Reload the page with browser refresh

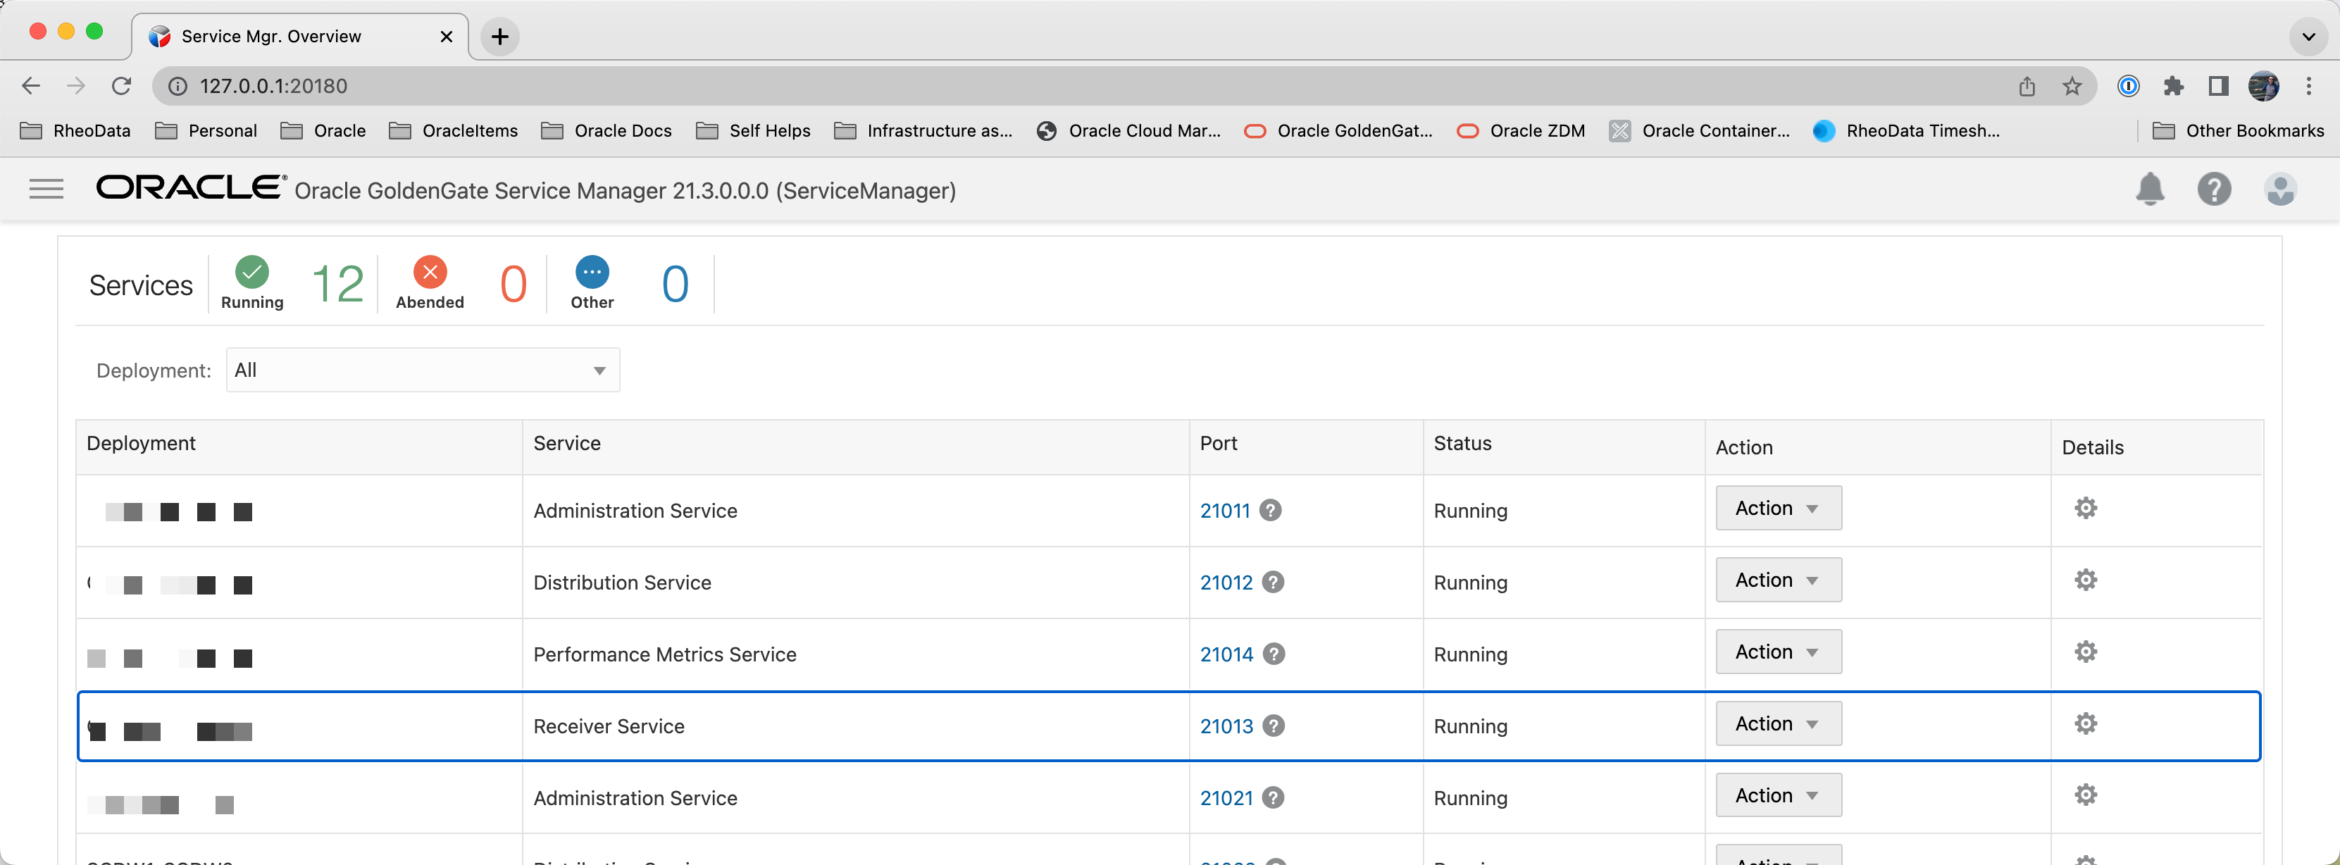[x=121, y=87]
